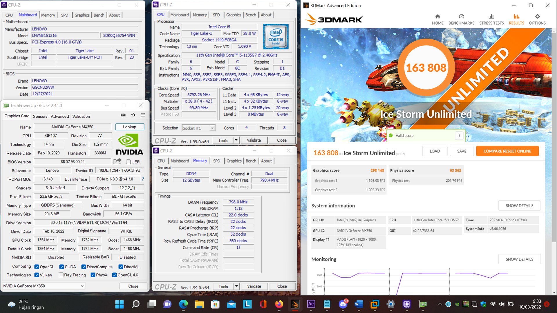Screen dimensions: 557x313
Task: Click the SAVE button in 3DMark
Action: pyautogui.click(x=462, y=151)
